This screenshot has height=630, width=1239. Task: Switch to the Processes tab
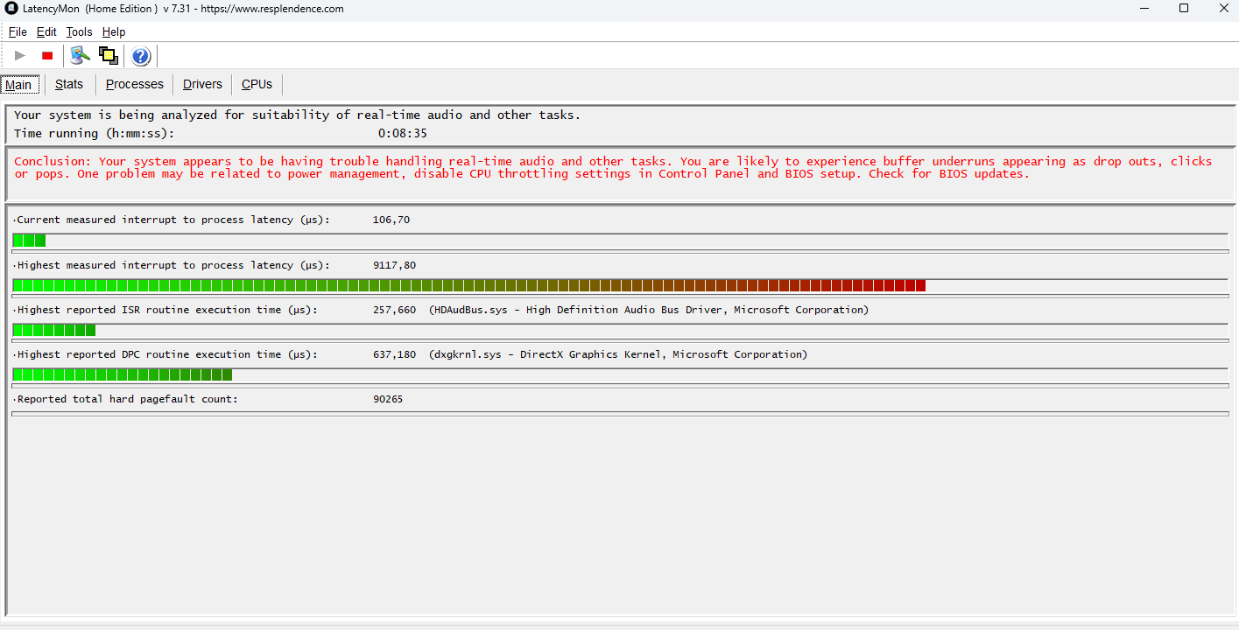(x=135, y=85)
